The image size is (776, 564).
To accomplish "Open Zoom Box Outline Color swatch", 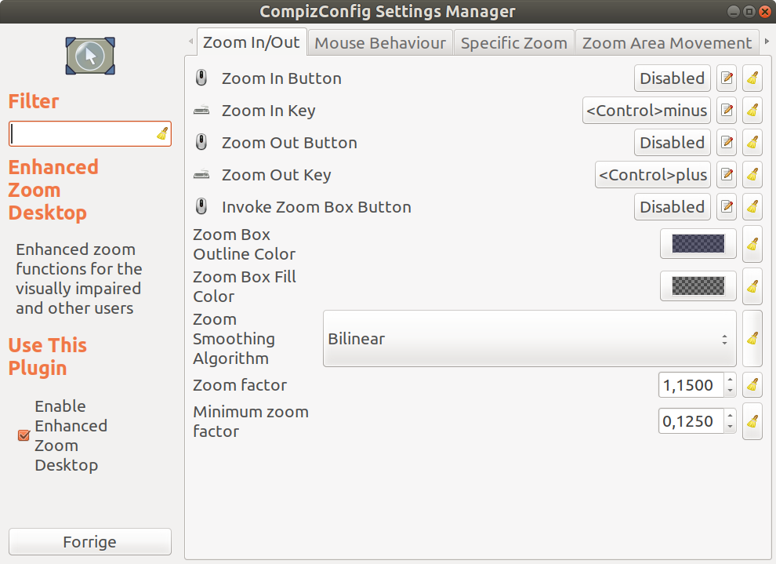I will click(x=698, y=244).
